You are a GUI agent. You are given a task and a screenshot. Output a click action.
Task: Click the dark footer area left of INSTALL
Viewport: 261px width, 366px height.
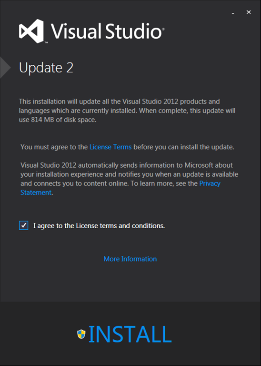pyautogui.click(x=37, y=334)
